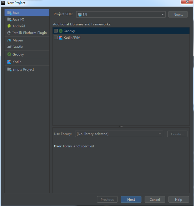Click the Previous button
The width and height of the screenshot is (194, 206).
tap(107, 200)
